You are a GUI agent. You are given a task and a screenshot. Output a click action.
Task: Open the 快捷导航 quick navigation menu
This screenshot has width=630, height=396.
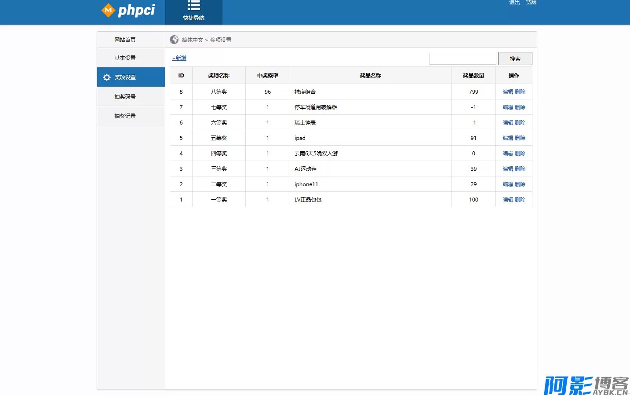pos(193,11)
